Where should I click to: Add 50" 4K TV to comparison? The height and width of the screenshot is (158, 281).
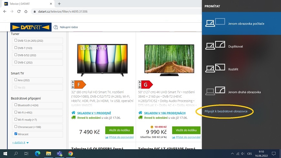[186, 137]
